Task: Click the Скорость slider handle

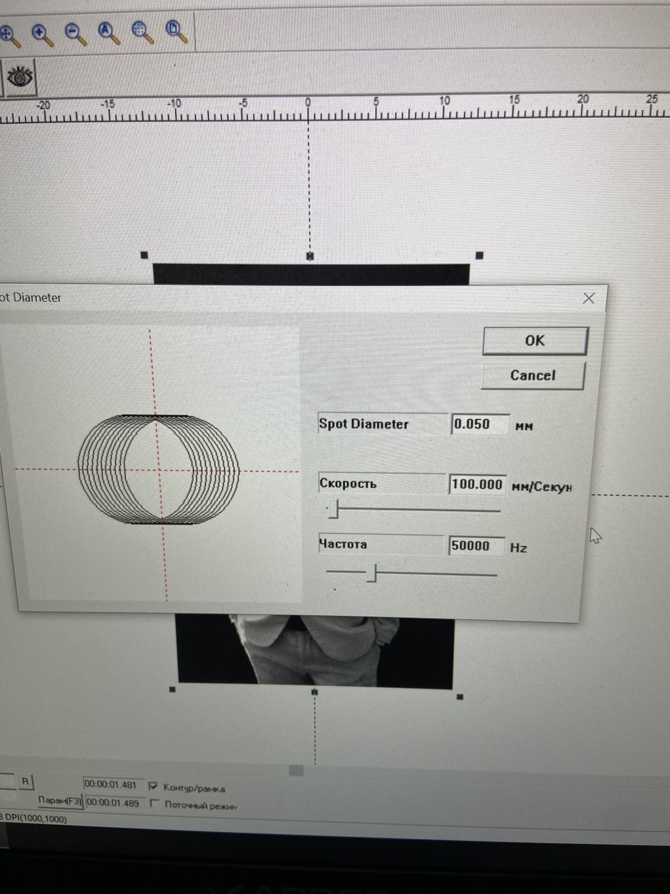Action: click(x=334, y=510)
